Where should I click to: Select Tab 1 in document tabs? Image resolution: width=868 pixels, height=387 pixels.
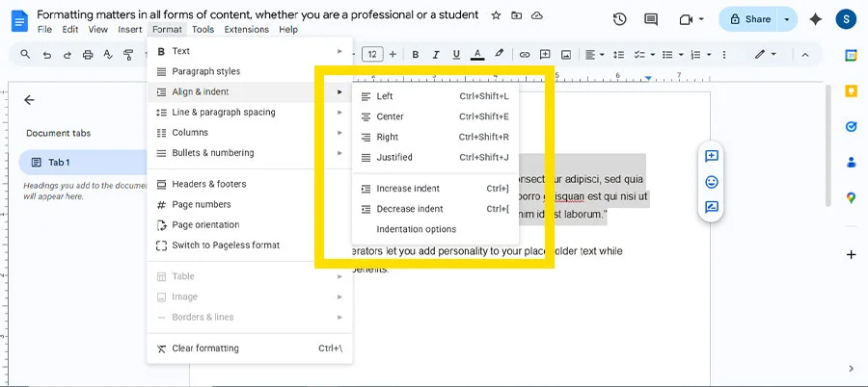[83, 163]
